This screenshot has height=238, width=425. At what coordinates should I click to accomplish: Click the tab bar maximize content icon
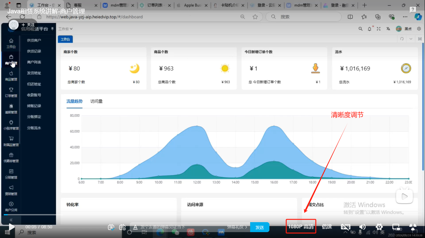tap(420, 39)
